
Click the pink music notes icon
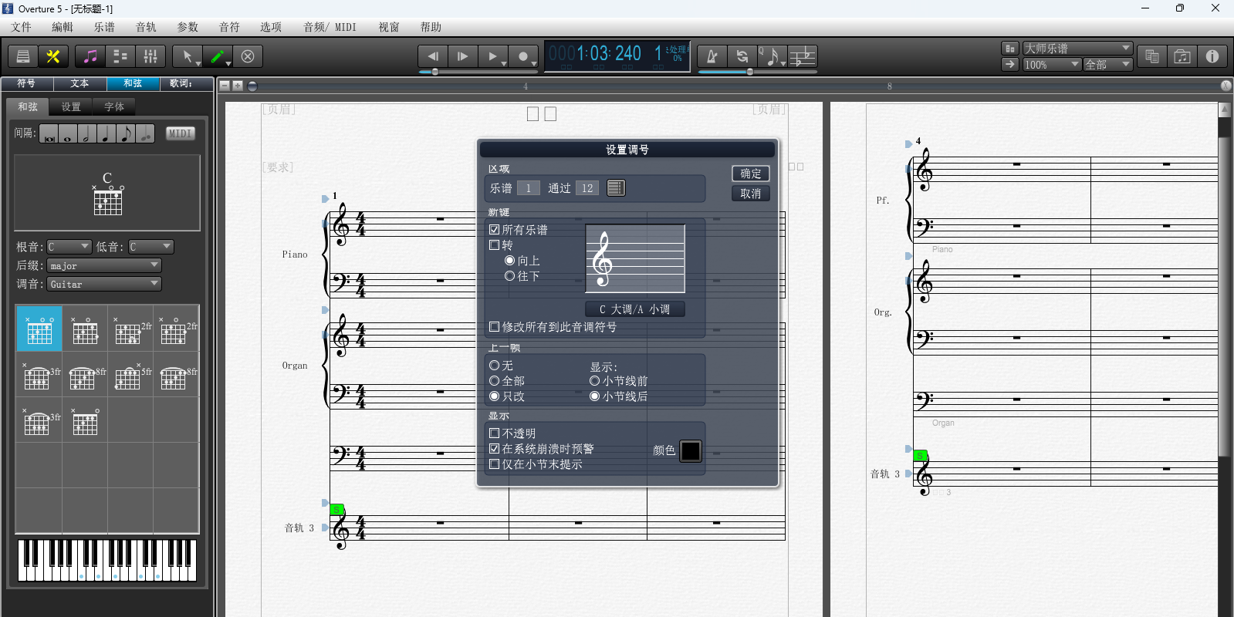point(90,56)
